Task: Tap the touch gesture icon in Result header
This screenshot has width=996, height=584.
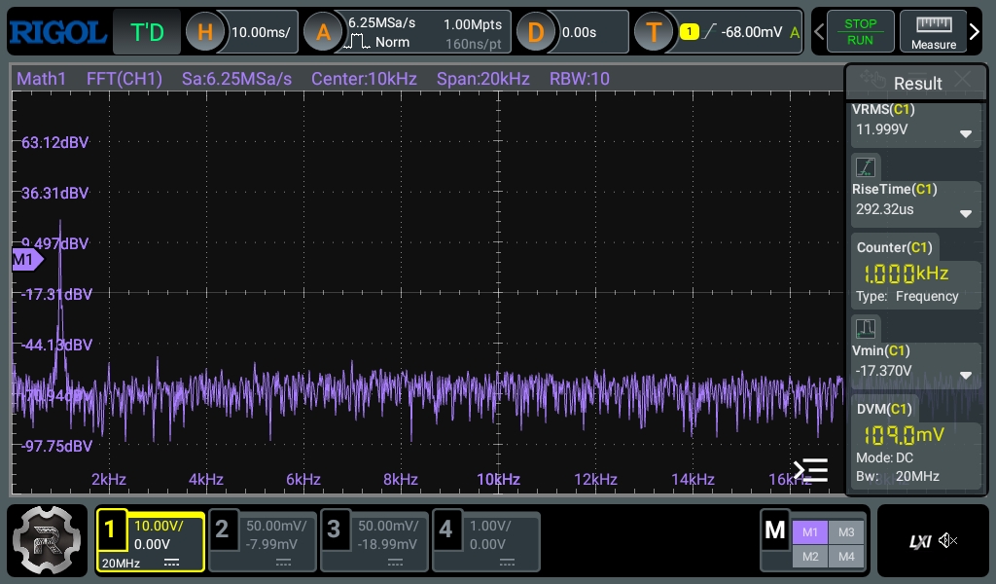Action: point(872,80)
